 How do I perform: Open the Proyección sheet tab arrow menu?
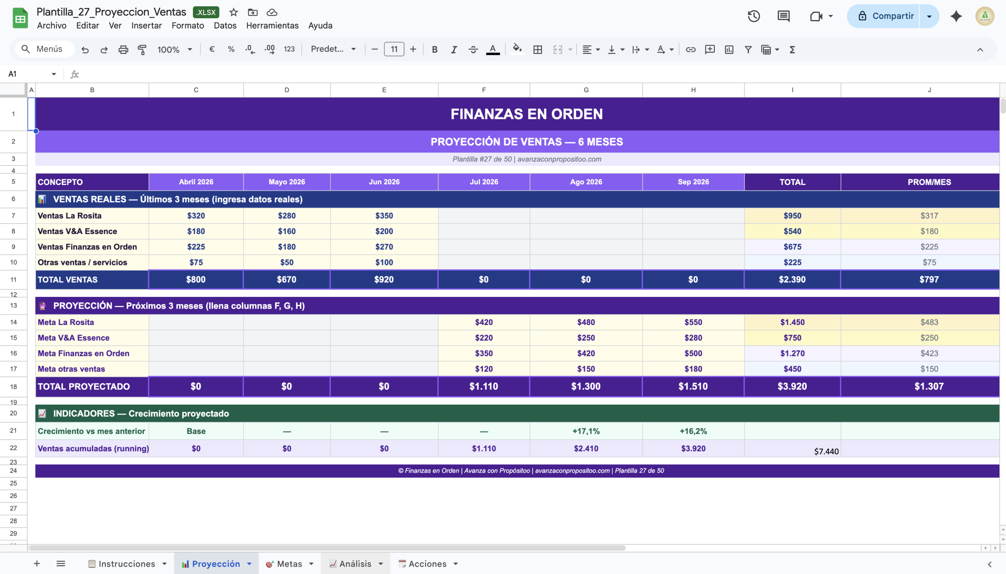point(249,564)
